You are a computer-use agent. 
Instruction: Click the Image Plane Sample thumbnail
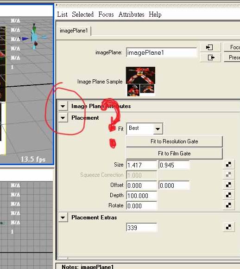[x=140, y=81]
